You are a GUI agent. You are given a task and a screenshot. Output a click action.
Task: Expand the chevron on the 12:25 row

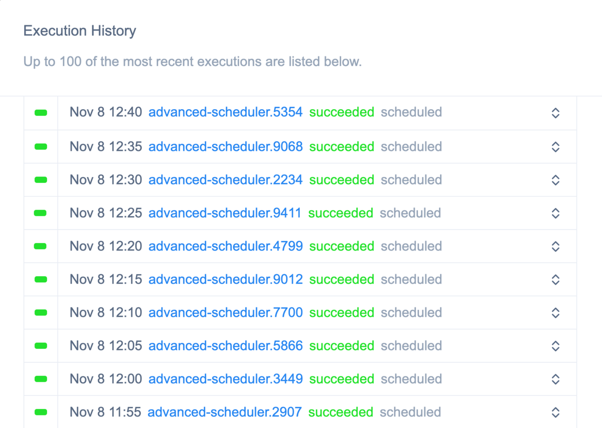tap(555, 212)
